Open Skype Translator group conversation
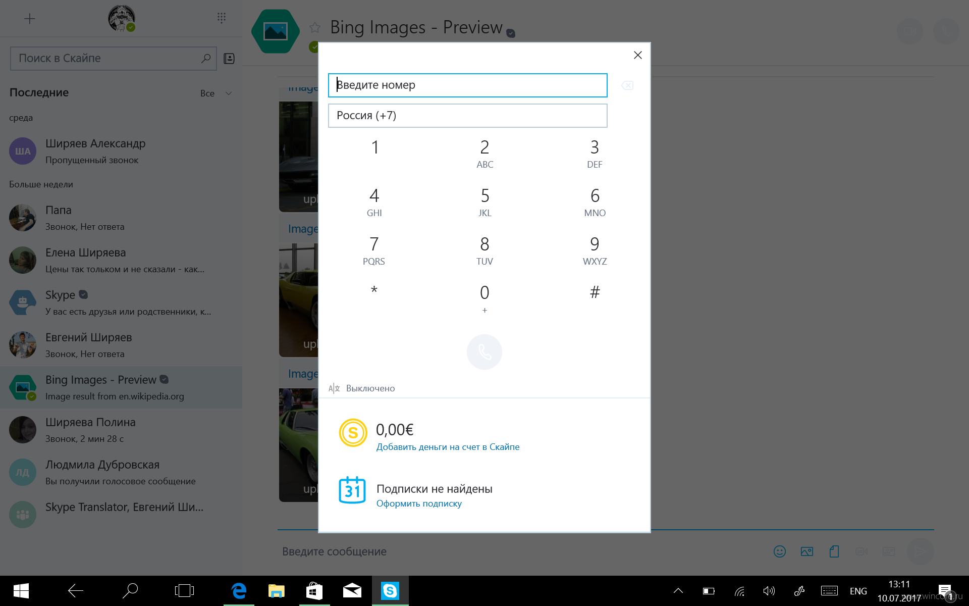This screenshot has height=606, width=969. point(121,515)
